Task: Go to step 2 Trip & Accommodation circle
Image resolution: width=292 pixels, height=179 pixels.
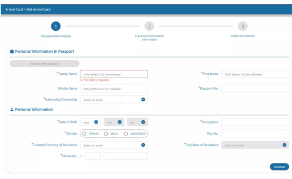Action: pyautogui.click(x=149, y=26)
